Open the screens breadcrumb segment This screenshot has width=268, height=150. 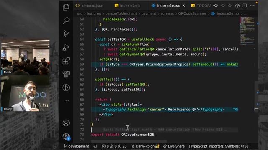167,13
